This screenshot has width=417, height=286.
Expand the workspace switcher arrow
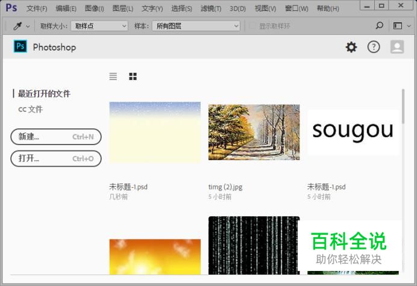(409, 26)
